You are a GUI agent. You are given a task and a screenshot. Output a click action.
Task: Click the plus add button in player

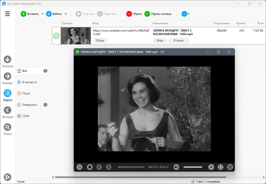click(x=211, y=167)
